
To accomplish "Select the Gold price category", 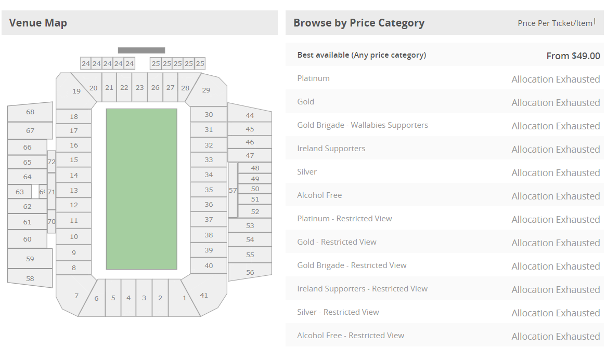I will [x=444, y=101].
